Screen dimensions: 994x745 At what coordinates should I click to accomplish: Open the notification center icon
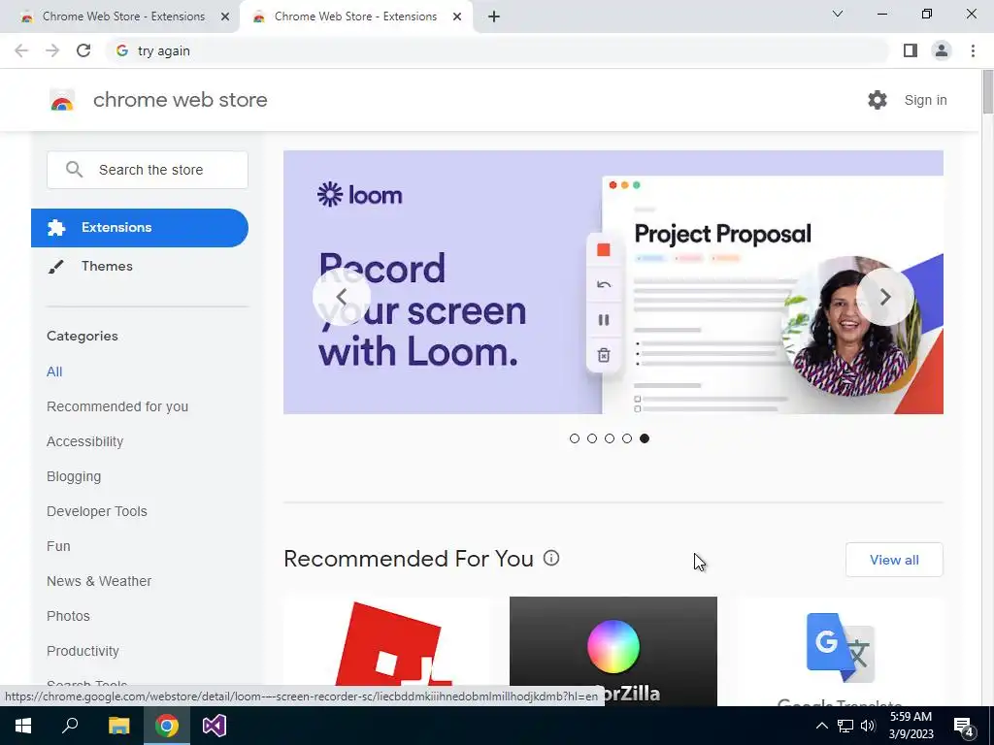(x=964, y=726)
